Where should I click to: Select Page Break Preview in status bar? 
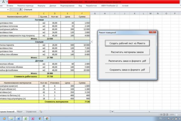167,115
